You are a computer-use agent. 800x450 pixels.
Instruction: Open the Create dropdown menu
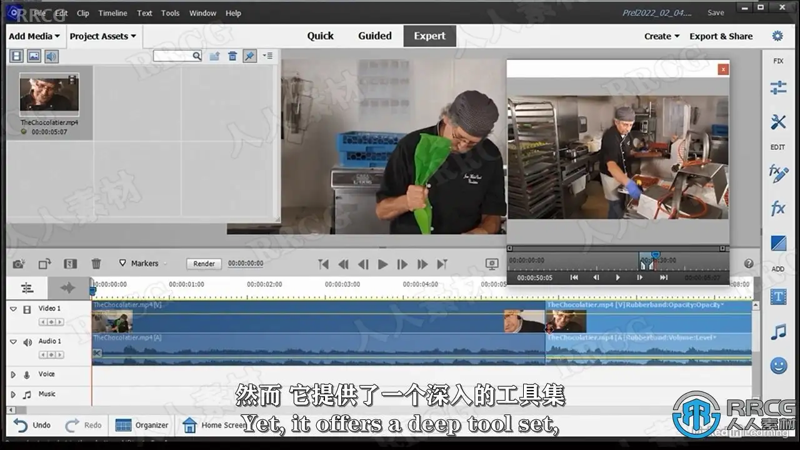coord(662,36)
